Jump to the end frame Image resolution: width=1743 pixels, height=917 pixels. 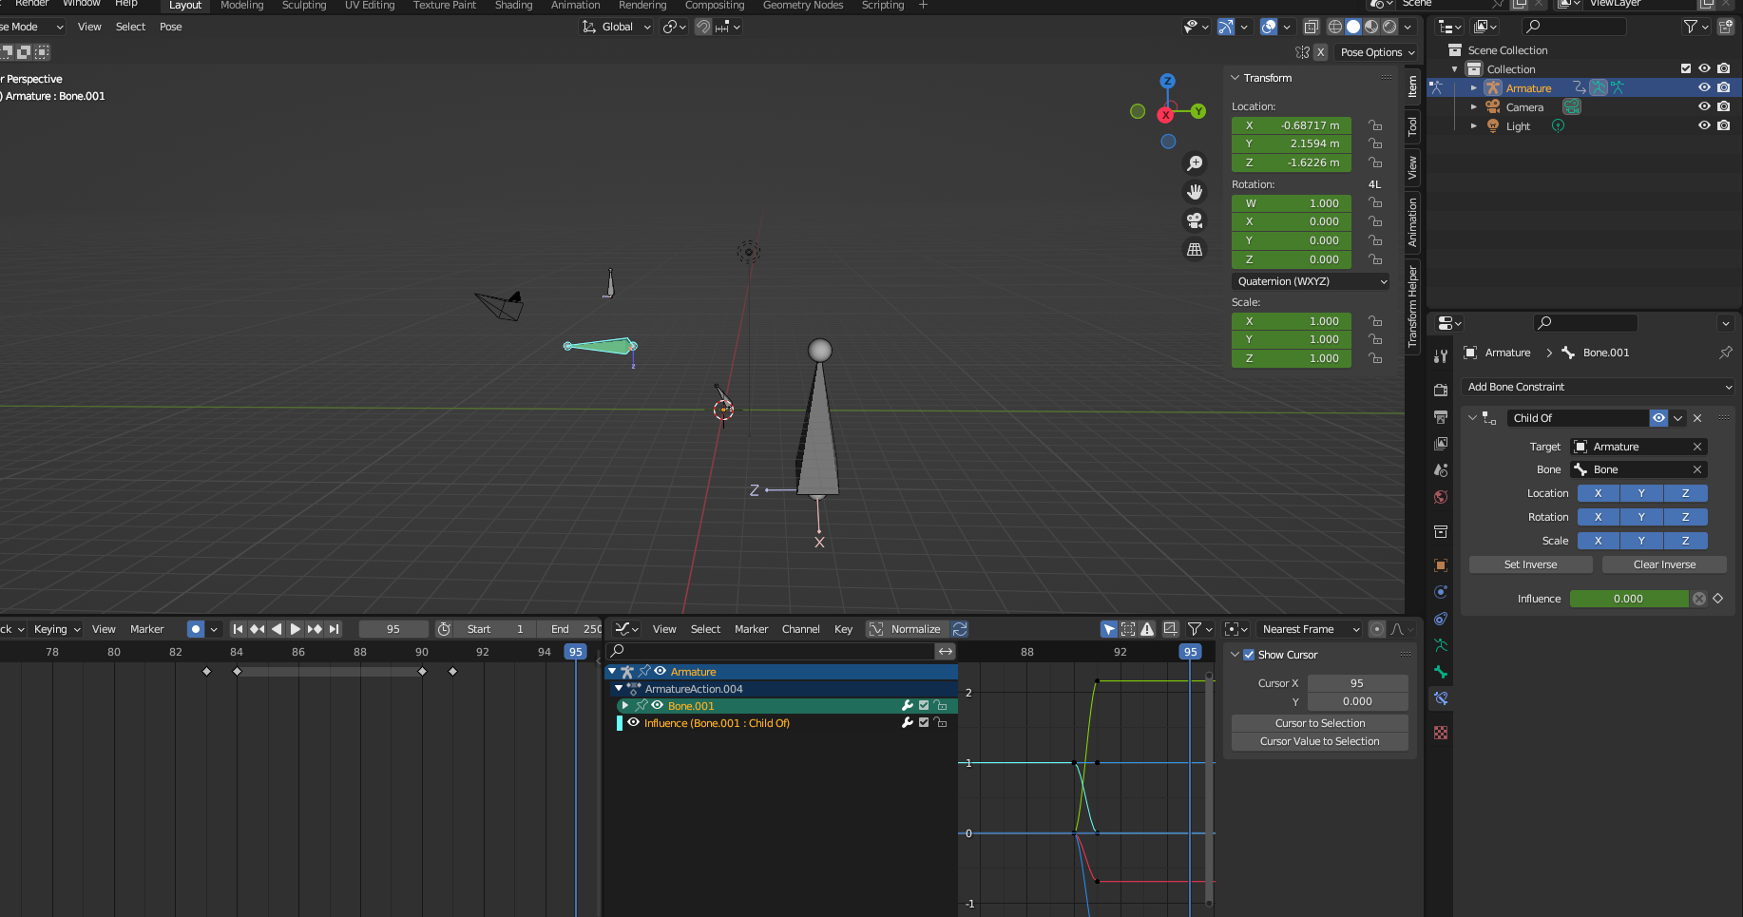coord(334,629)
